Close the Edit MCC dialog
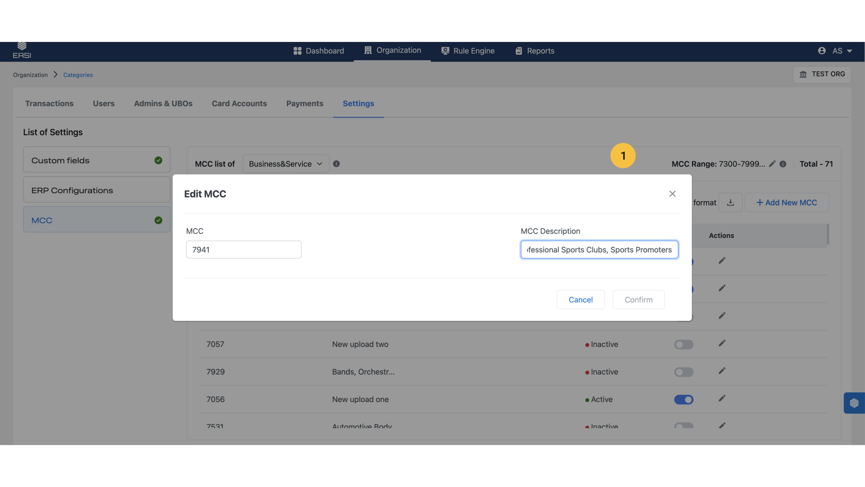The image size is (865, 487). 672,194
